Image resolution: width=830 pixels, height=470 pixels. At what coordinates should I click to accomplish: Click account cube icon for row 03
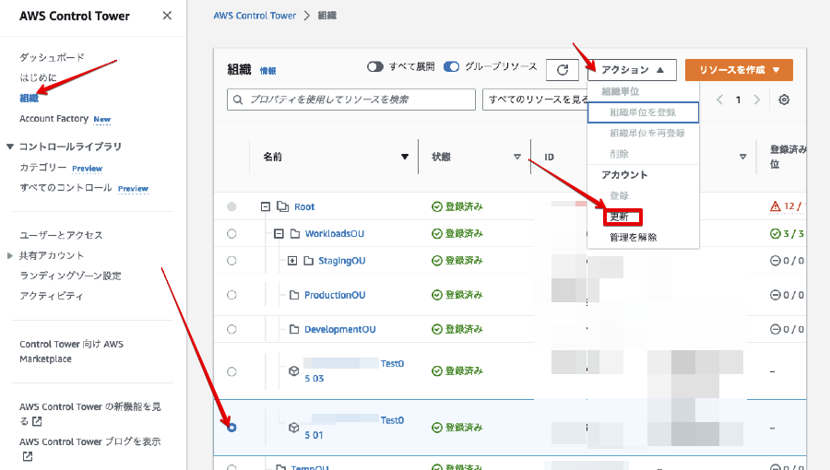[294, 371]
